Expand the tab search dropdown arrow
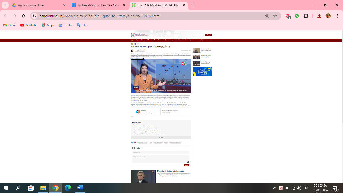The height and width of the screenshot is (193, 343). pyautogui.click(x=5, y=5)
